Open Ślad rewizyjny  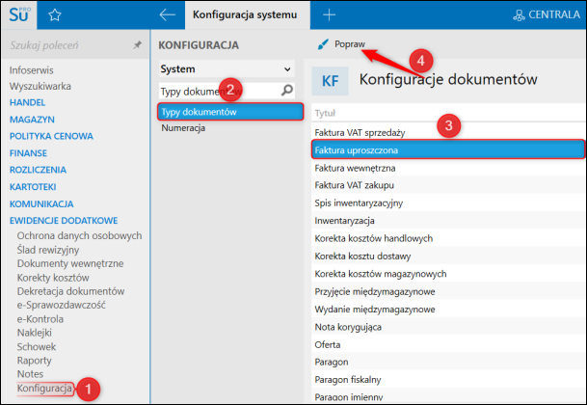coord(48,250)
